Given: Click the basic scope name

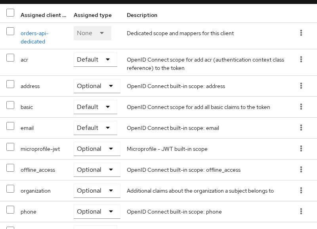Looking at the screenshot, I should pos(27,107).
